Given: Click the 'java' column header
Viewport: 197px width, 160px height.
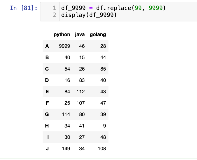Looking at the screenshot, I should [80, 35].
